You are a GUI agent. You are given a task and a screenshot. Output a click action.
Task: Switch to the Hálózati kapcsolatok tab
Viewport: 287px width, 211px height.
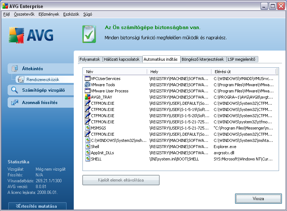pos(122,59)
